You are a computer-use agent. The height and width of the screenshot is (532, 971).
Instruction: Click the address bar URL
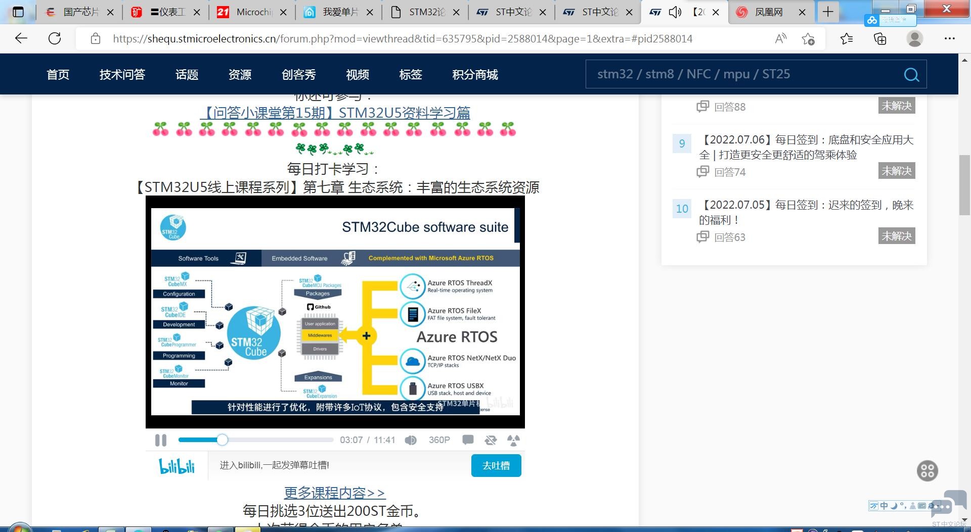403,39
